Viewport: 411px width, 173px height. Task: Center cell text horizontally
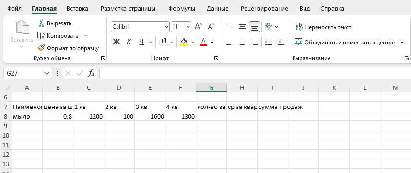tap(242, 42)
